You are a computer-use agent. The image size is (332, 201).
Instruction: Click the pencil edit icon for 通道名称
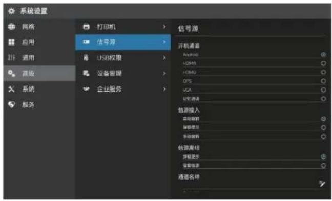coord(322,184)
